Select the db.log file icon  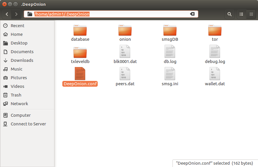[170, 51]
